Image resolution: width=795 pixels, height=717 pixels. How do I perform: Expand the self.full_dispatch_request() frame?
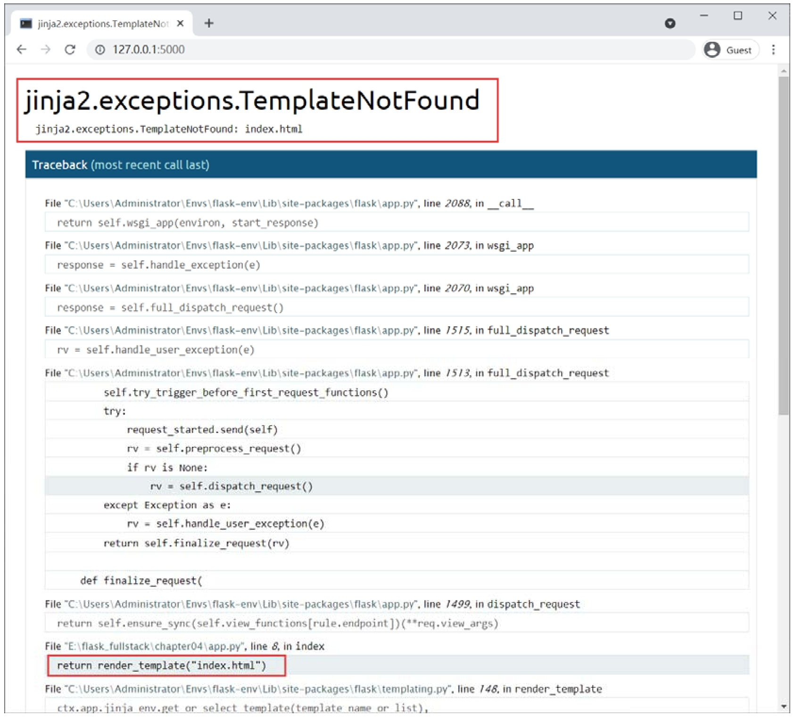(397, 307)
